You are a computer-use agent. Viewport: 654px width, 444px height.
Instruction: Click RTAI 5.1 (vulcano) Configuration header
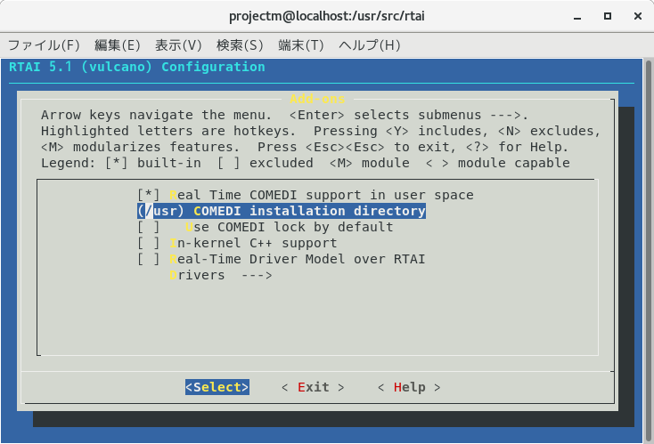137,67
